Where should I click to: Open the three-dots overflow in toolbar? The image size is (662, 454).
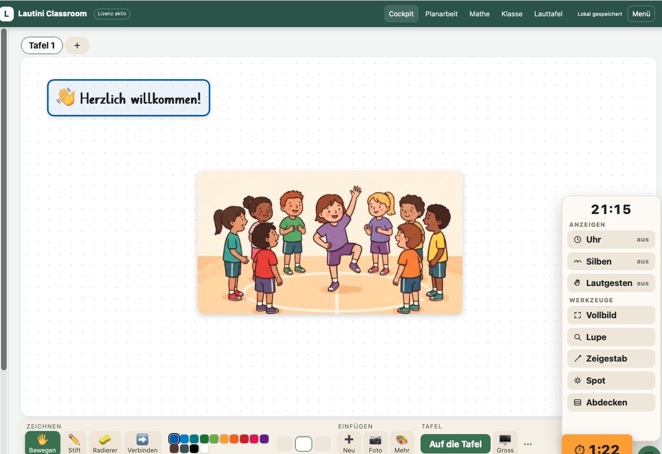pos(528,444)
